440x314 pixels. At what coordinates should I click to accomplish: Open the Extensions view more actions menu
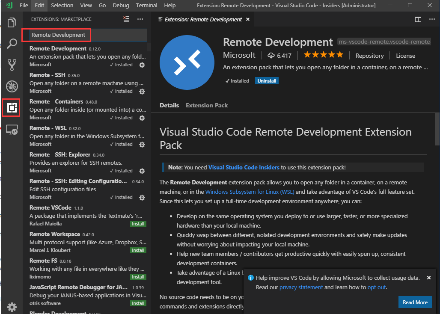pos(140,19)
